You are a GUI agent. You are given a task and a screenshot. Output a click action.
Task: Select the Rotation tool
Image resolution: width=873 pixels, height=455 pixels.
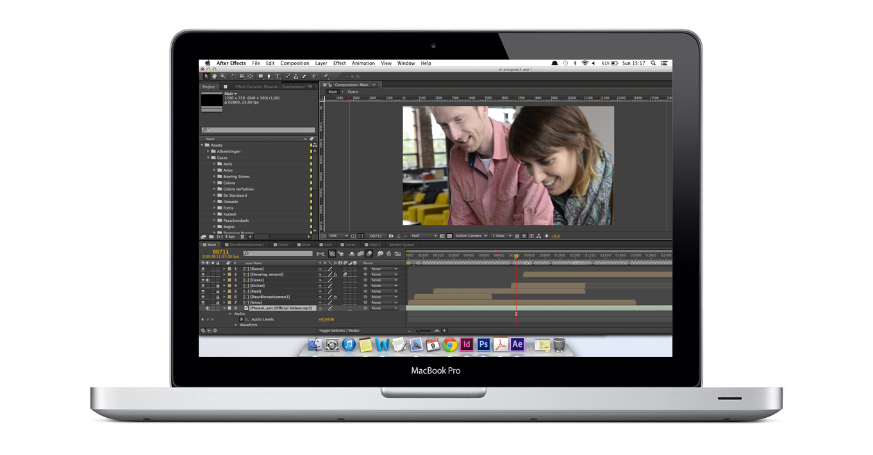[x=233, y=76]
